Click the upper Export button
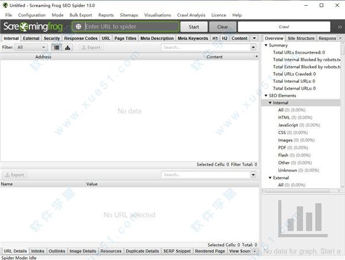This screenshot has width=345, height=260. [91, 47]
